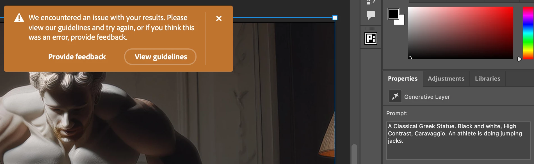Click the Provide feedback button
Image resolution: width=534 pixels, height=164 pixels.
(77, 57)
